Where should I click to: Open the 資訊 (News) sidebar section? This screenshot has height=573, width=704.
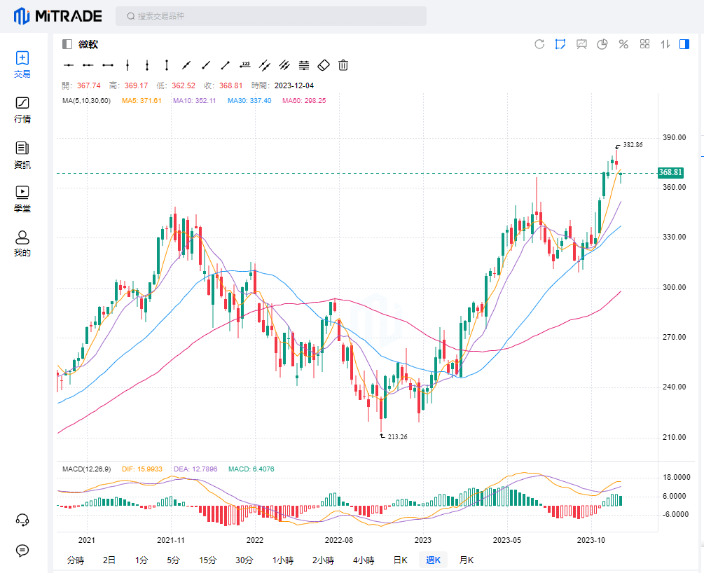22,154
